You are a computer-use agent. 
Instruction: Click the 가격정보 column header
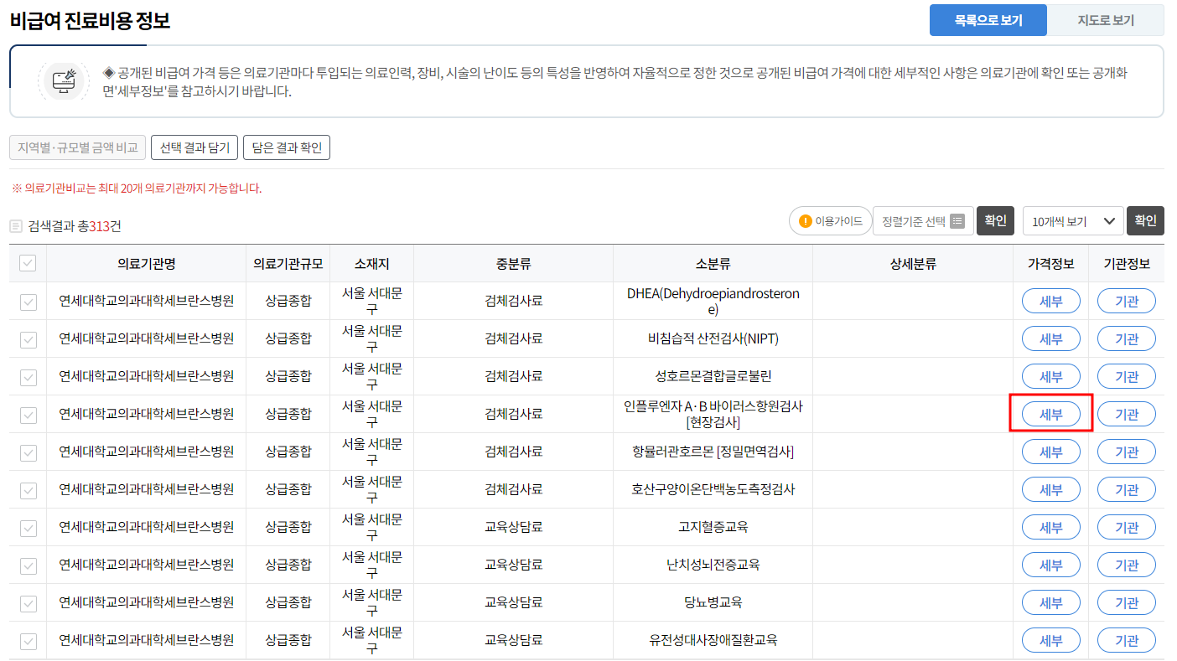pyautogui.click(x=1051, y=264)
